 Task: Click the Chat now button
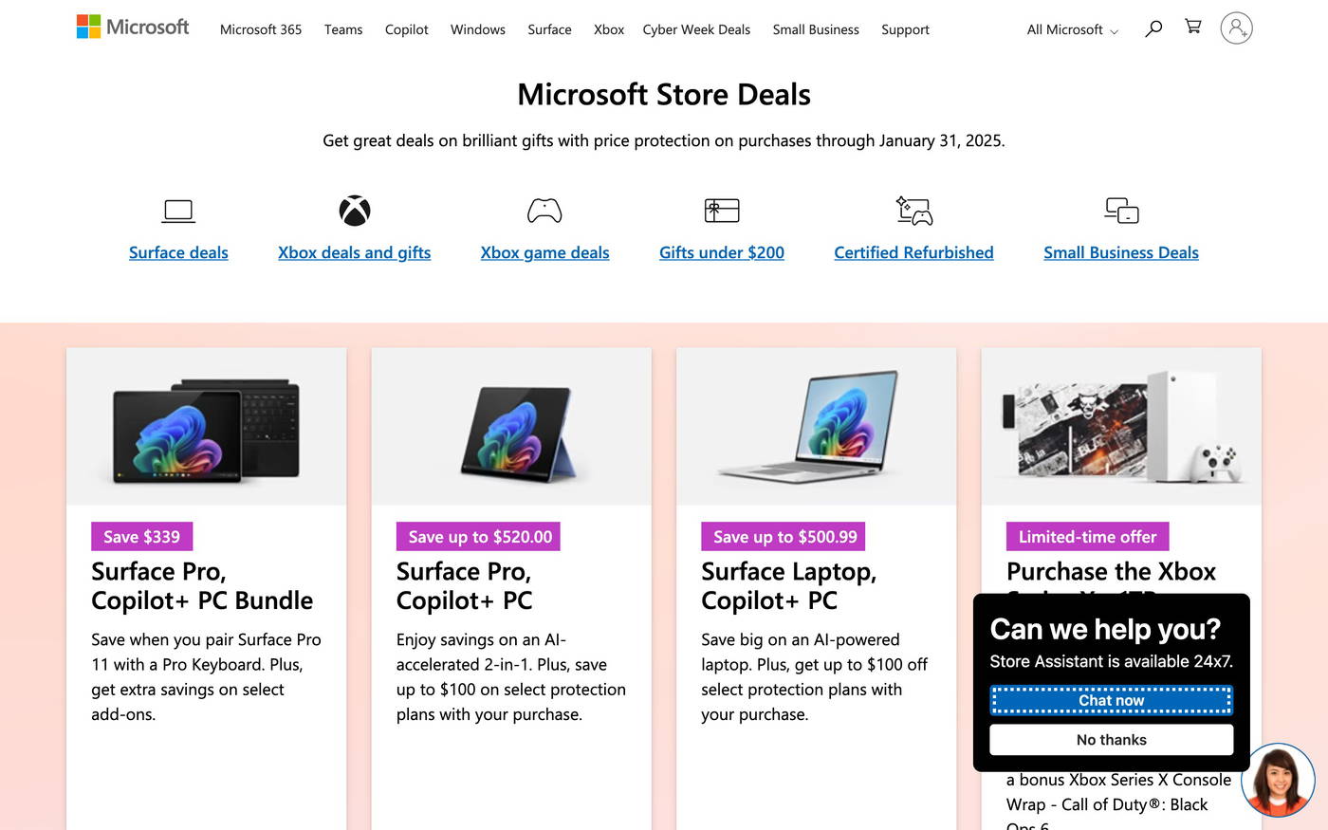(1111, 700)
